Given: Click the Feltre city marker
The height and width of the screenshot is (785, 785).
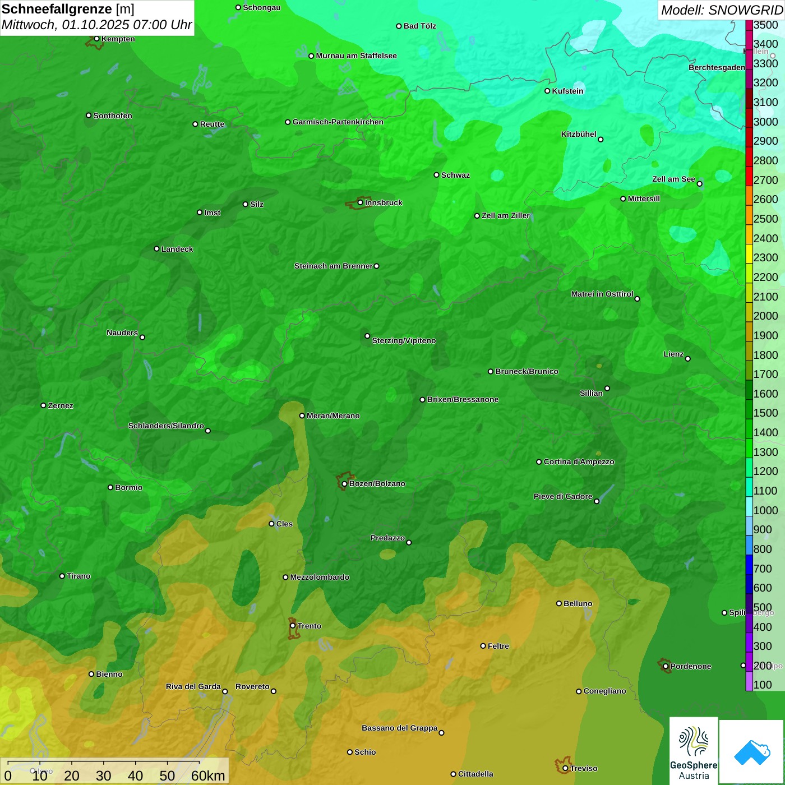Looking at the screenshot, I should 483,646.
